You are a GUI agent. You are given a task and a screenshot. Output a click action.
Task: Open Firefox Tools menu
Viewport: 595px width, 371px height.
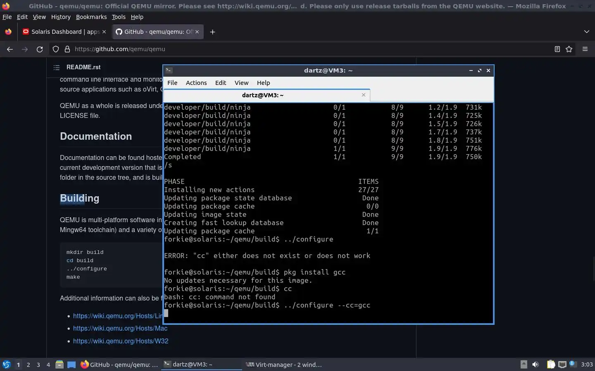[119, 17]
